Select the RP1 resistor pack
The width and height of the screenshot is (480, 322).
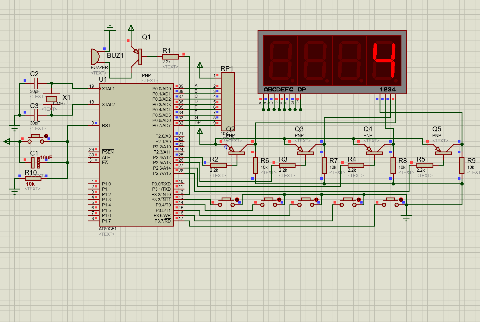click(228, 102)
